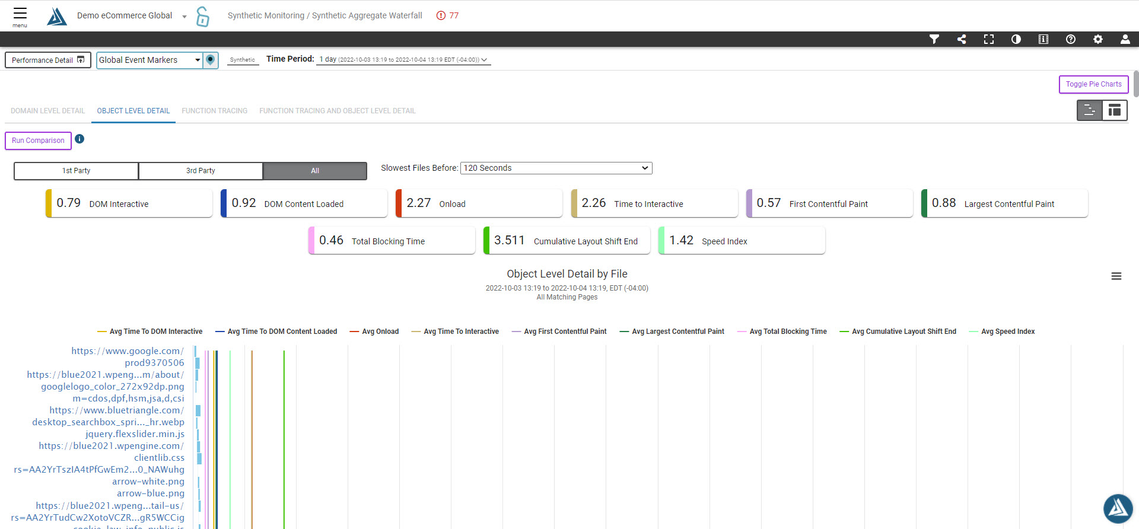Expand the Time Period selector
The image size is (1139, 529).
[x=403, y=60]
